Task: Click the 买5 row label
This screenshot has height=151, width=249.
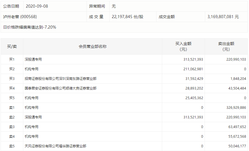Action: 12,98
